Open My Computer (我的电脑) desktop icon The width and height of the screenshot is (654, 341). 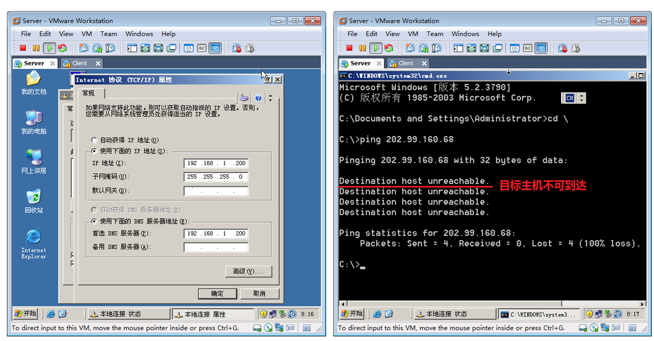33,119
